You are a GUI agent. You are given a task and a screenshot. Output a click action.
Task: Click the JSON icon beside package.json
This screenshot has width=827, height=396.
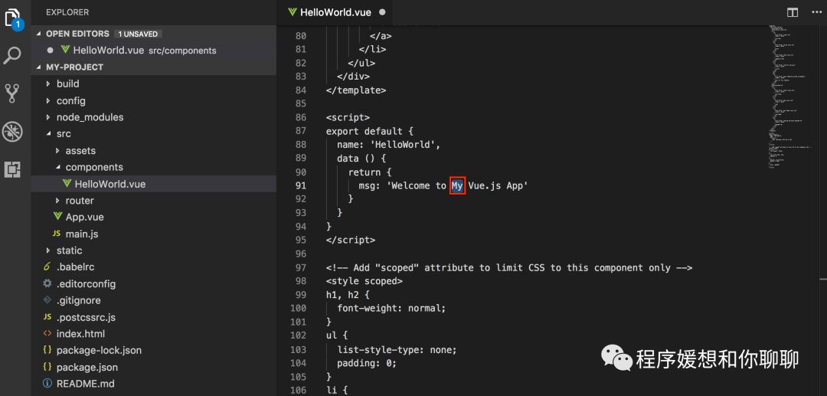tap(47, 367)
